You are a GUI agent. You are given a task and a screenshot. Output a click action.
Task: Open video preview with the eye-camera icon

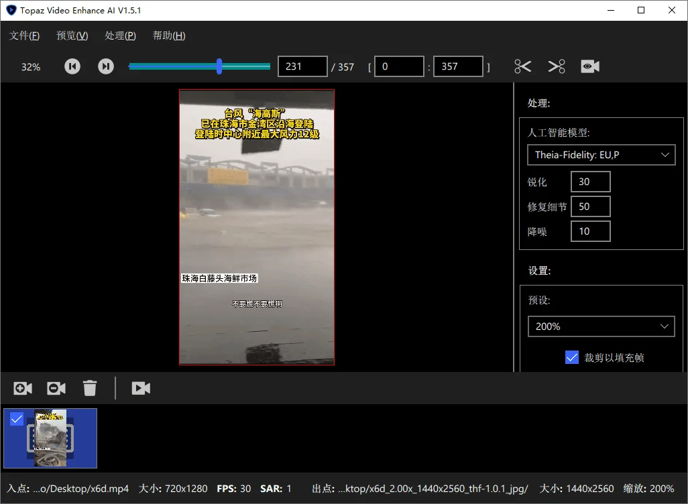coord(589,66)
